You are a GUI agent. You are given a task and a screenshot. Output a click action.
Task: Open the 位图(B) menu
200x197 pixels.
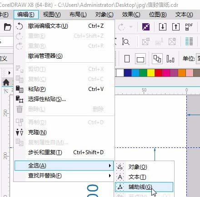(x=158, y=15)
